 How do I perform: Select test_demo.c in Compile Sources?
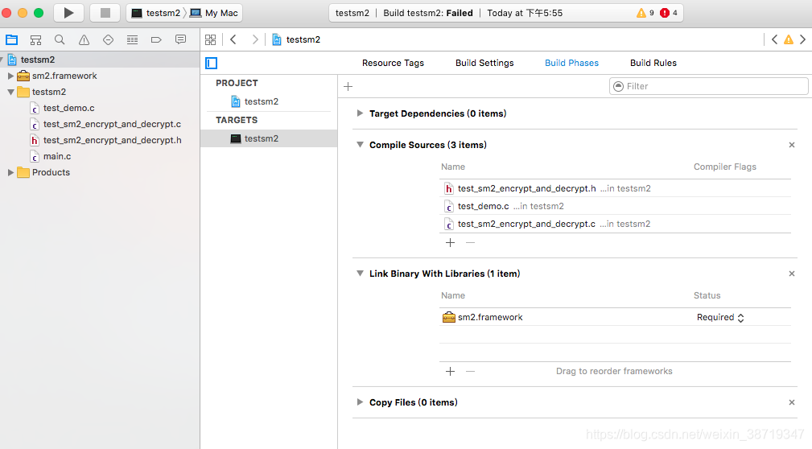tap(615, 206)
